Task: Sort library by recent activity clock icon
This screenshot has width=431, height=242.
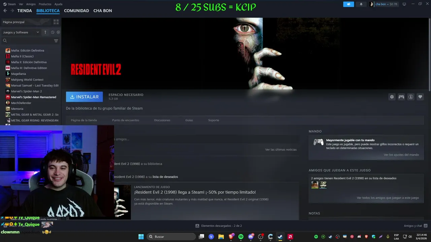Action: click(53, 32)
